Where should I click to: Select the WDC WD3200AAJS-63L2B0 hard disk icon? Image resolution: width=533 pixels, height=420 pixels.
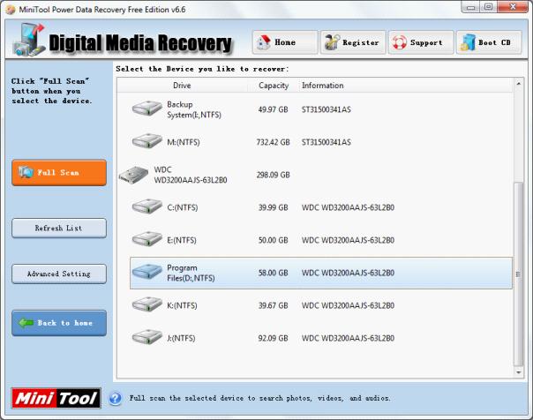click(133, 175)
